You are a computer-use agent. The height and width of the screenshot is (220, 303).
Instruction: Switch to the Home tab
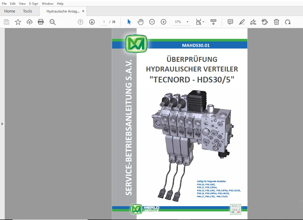(10, 11)
